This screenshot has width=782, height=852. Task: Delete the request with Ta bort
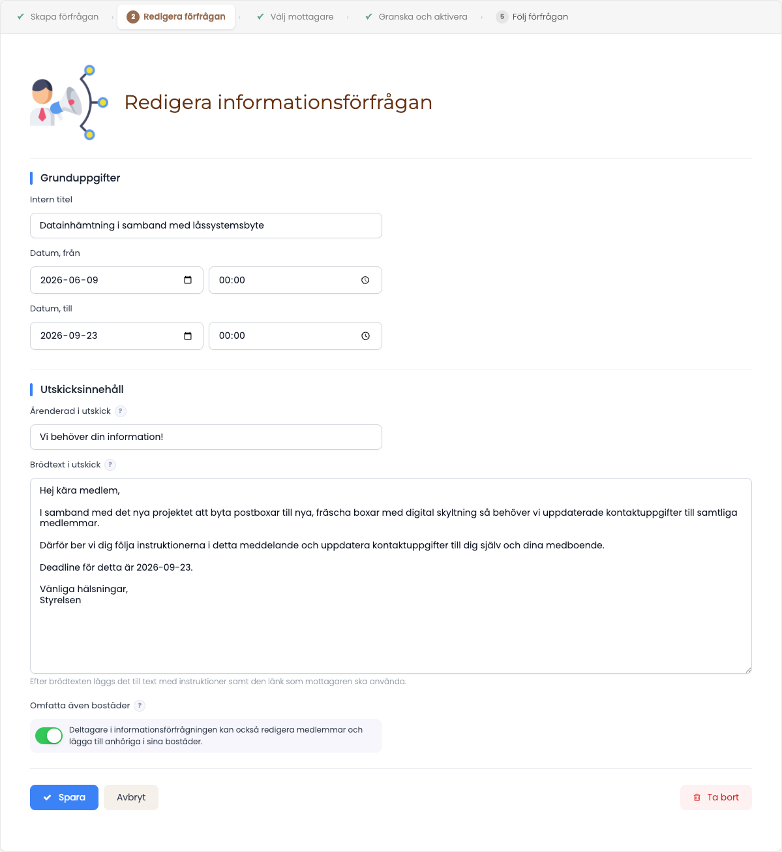click(715, 797)
